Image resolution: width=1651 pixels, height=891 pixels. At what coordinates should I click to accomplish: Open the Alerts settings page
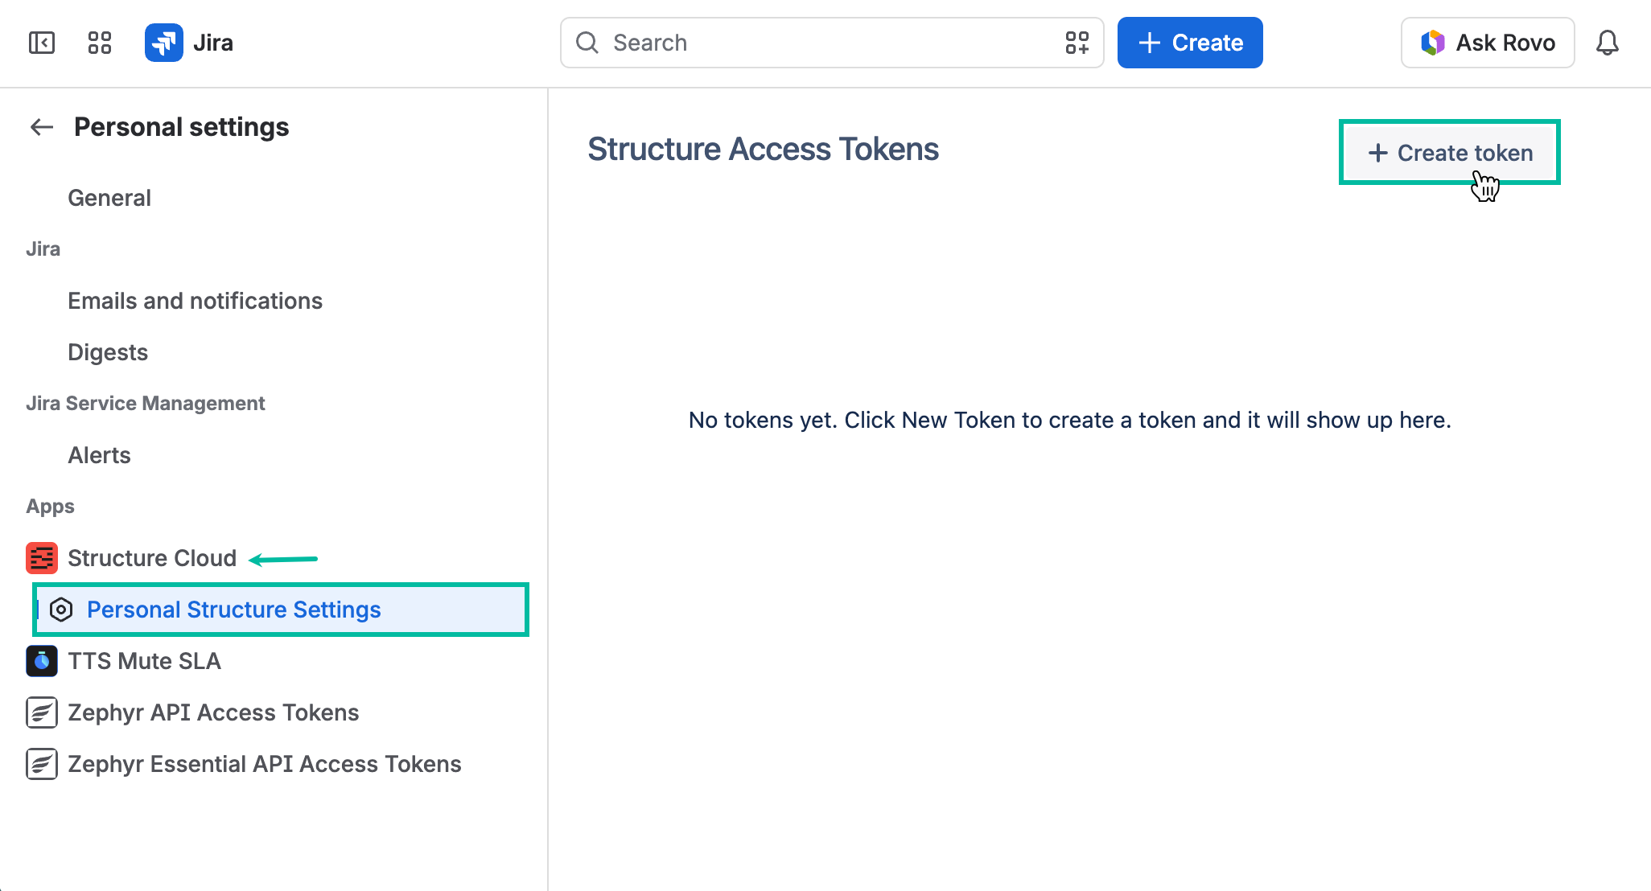(99, 455)
